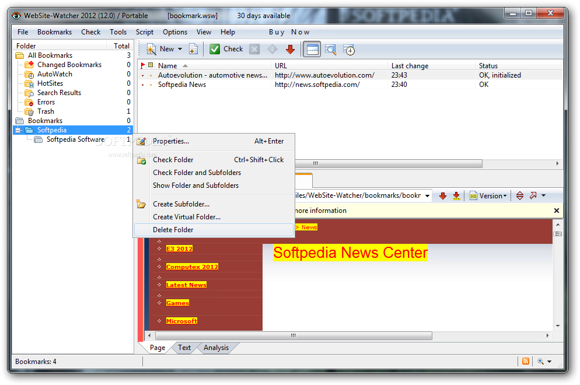This screenshot has height=385, width=580.
Task: Click the AutoWatch clock toolbar icon
Action: click(349, 49)
